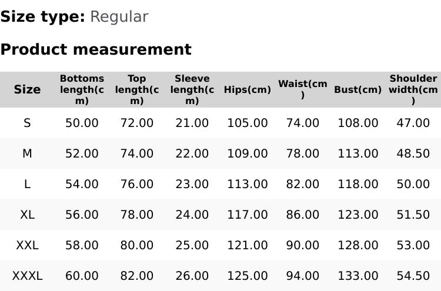The height and width of the screenshot is (291, 441).
Task: Click the Product measurement heading
Action: tap(96, 49)
